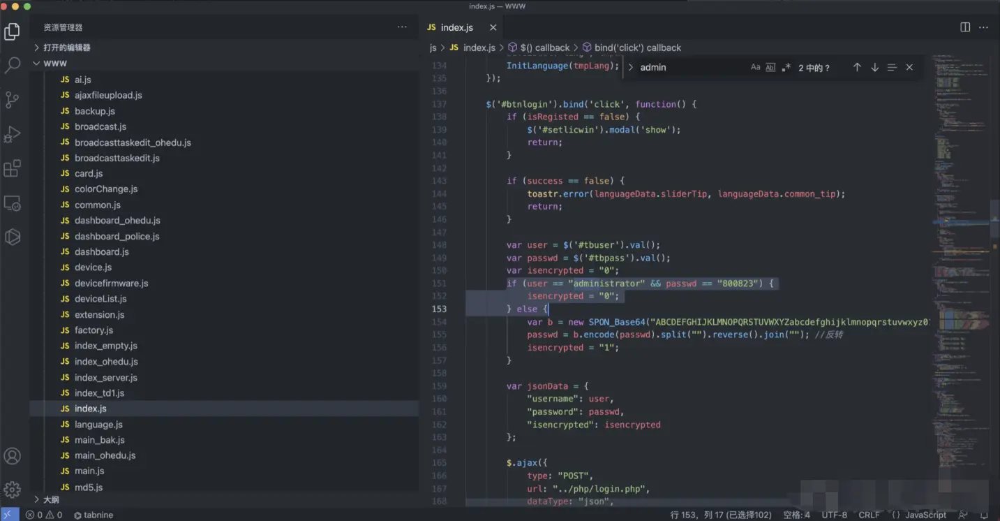Open the Run and Debug view
1000x521 pixels.
[x=12, y=134]
